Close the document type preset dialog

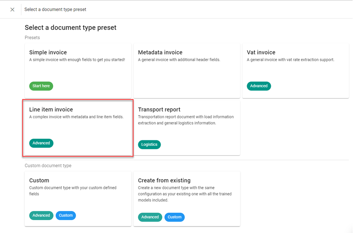point(12,10)
